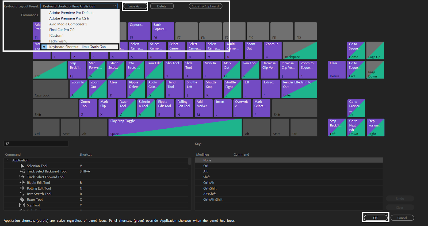Click the Save As... button
The height and width of the screenshot is (226, 428).
pos(135,6)
